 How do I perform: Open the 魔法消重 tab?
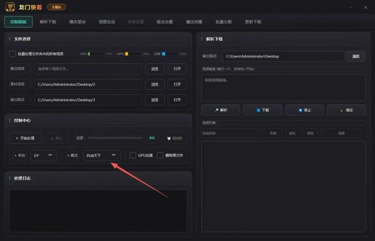coord(194,22)
